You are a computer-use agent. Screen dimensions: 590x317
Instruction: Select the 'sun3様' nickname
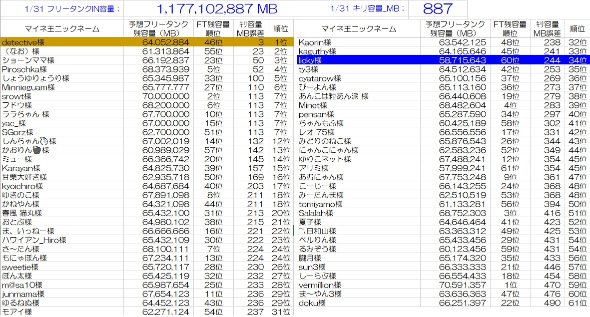click(359, 267)
